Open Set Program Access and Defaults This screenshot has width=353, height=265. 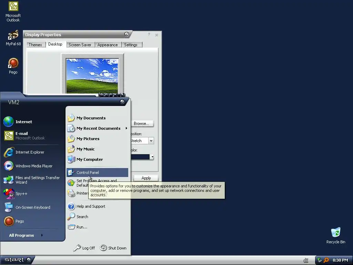pyautogui.click(x=98, y=183)
